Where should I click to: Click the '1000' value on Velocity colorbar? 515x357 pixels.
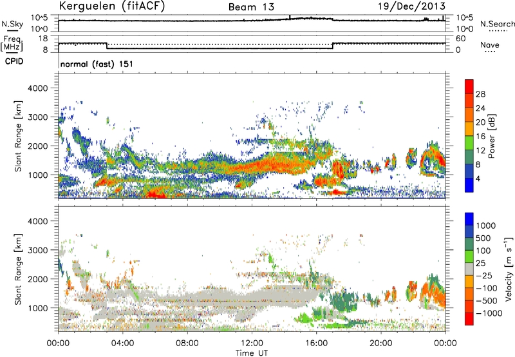(x=485, y=226)
